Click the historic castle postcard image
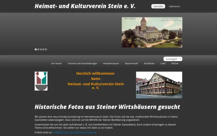The width and height of the screenshot is (217, 136). point(152,32)
